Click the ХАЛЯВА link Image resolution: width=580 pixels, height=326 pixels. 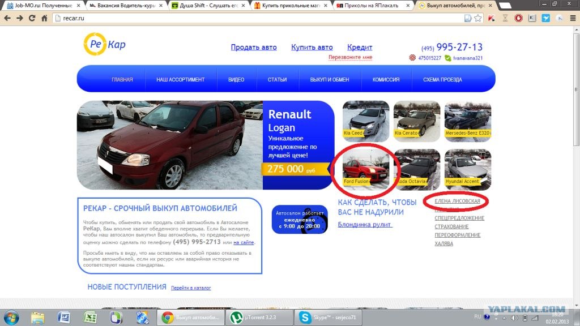(x=443, y=243)
